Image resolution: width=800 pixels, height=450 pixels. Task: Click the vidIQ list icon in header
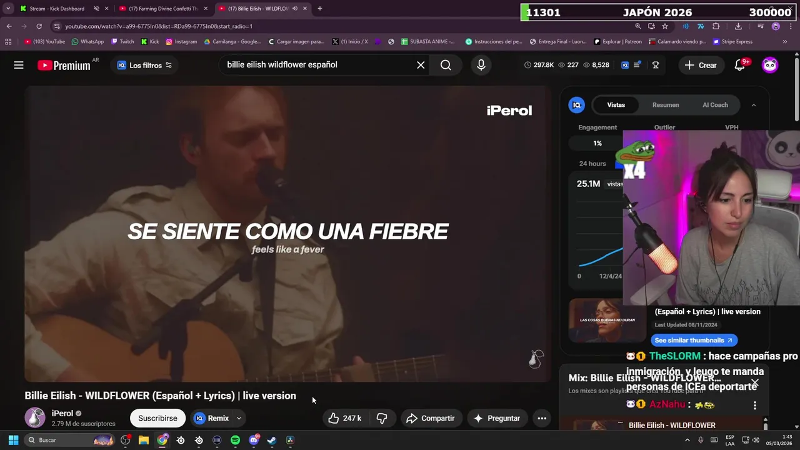pos(637,65)
